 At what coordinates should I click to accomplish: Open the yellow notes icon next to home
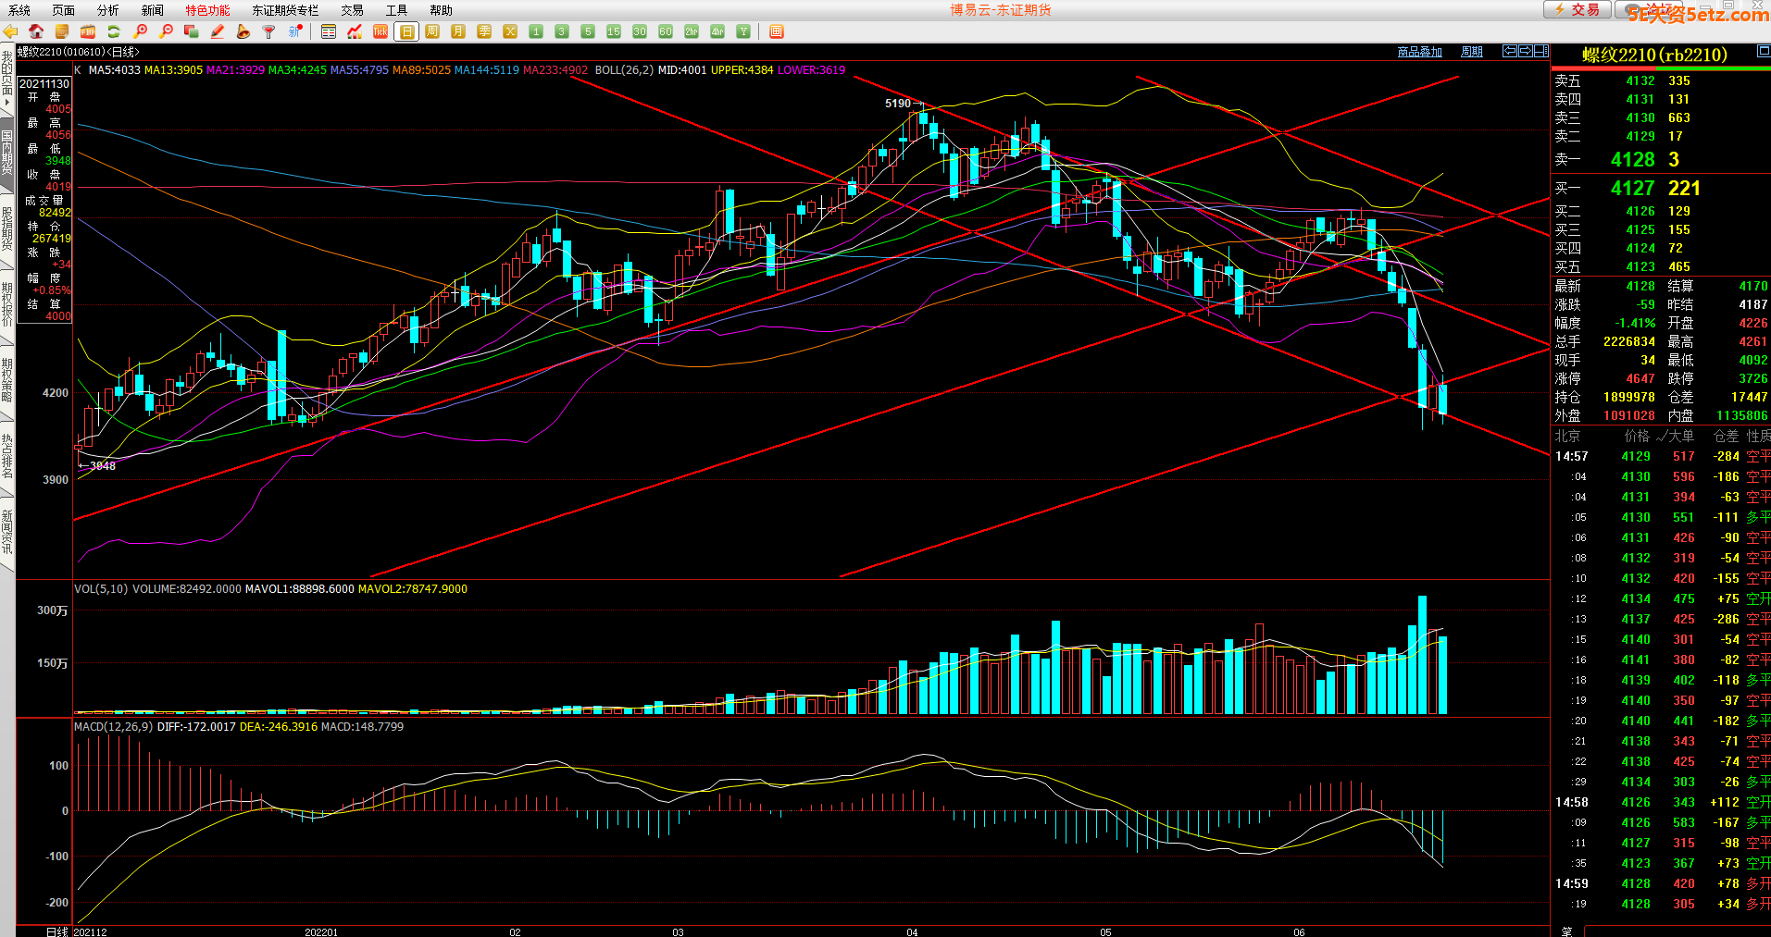(x=62, y=31)
